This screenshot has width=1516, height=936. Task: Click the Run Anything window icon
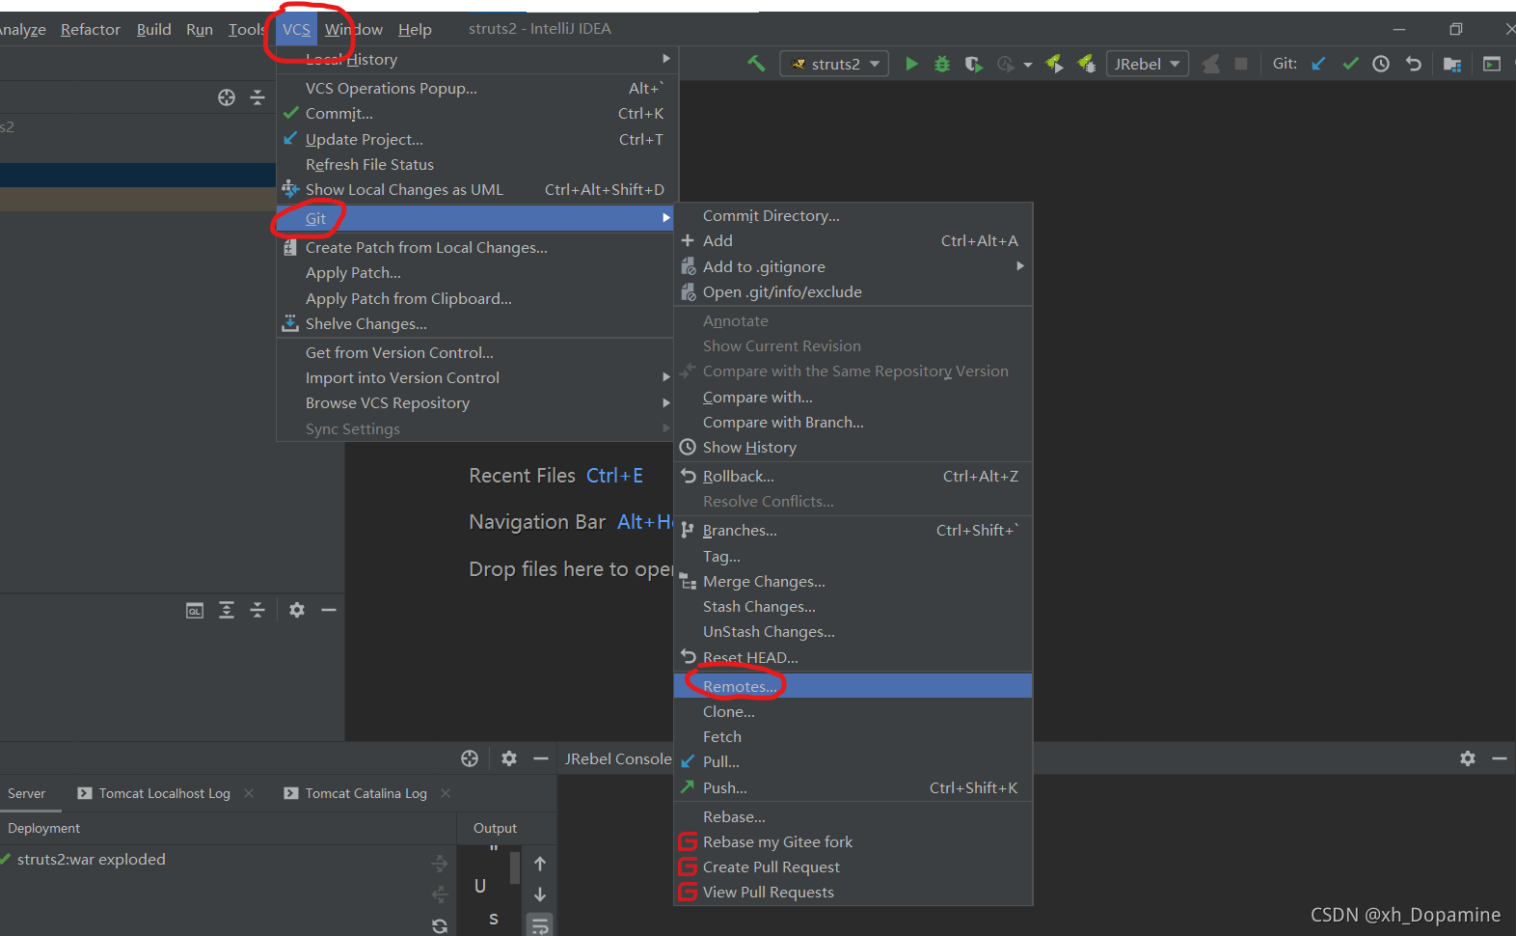click(1492, 64)
